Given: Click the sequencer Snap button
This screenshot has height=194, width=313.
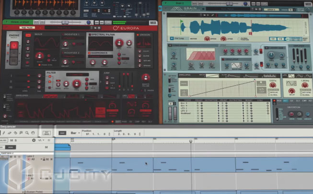Looking at the screenshot, I should click(x=62, y=133).
